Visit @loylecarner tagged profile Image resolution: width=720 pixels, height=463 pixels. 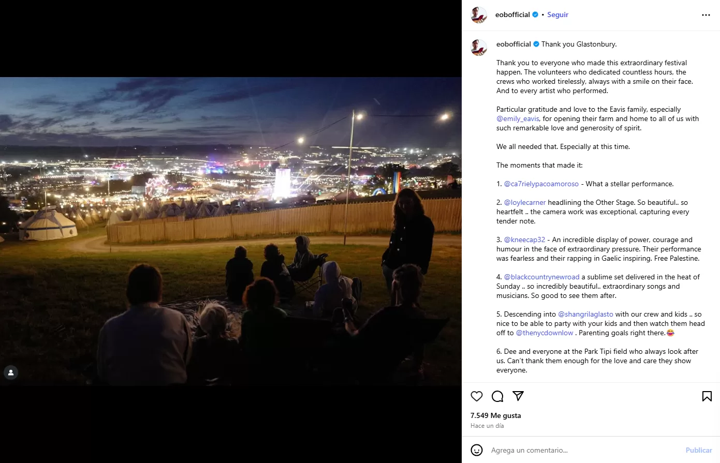pos(525,202)
